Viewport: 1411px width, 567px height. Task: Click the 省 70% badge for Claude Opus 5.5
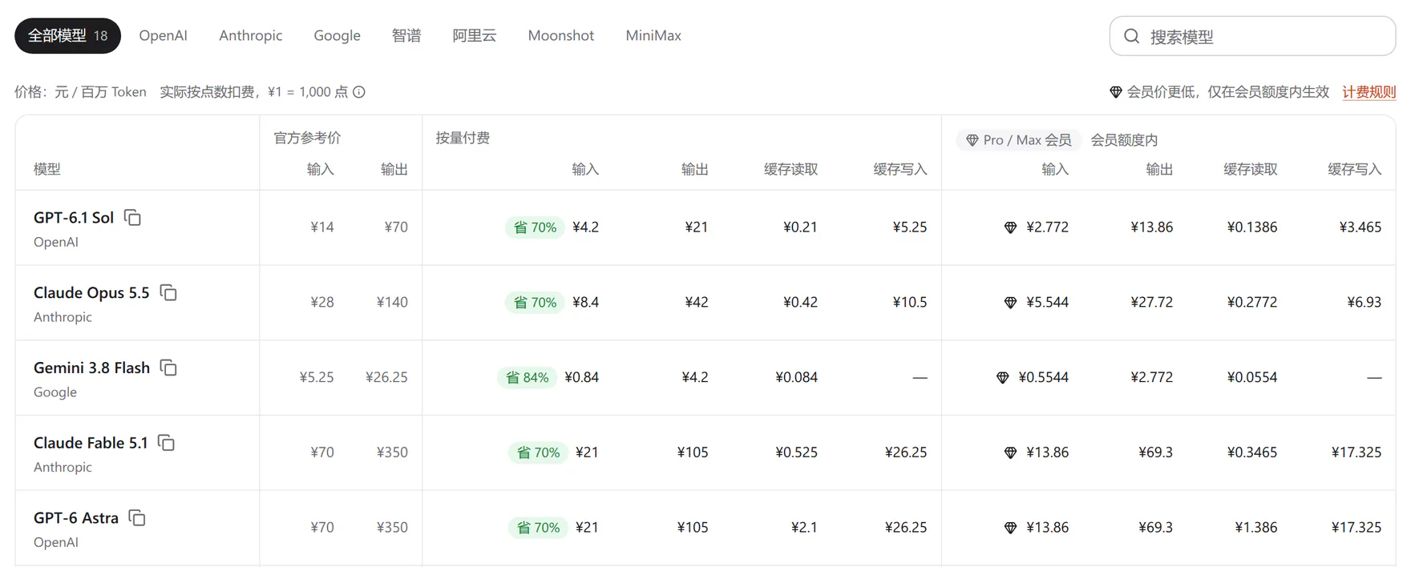pos(535,303)
